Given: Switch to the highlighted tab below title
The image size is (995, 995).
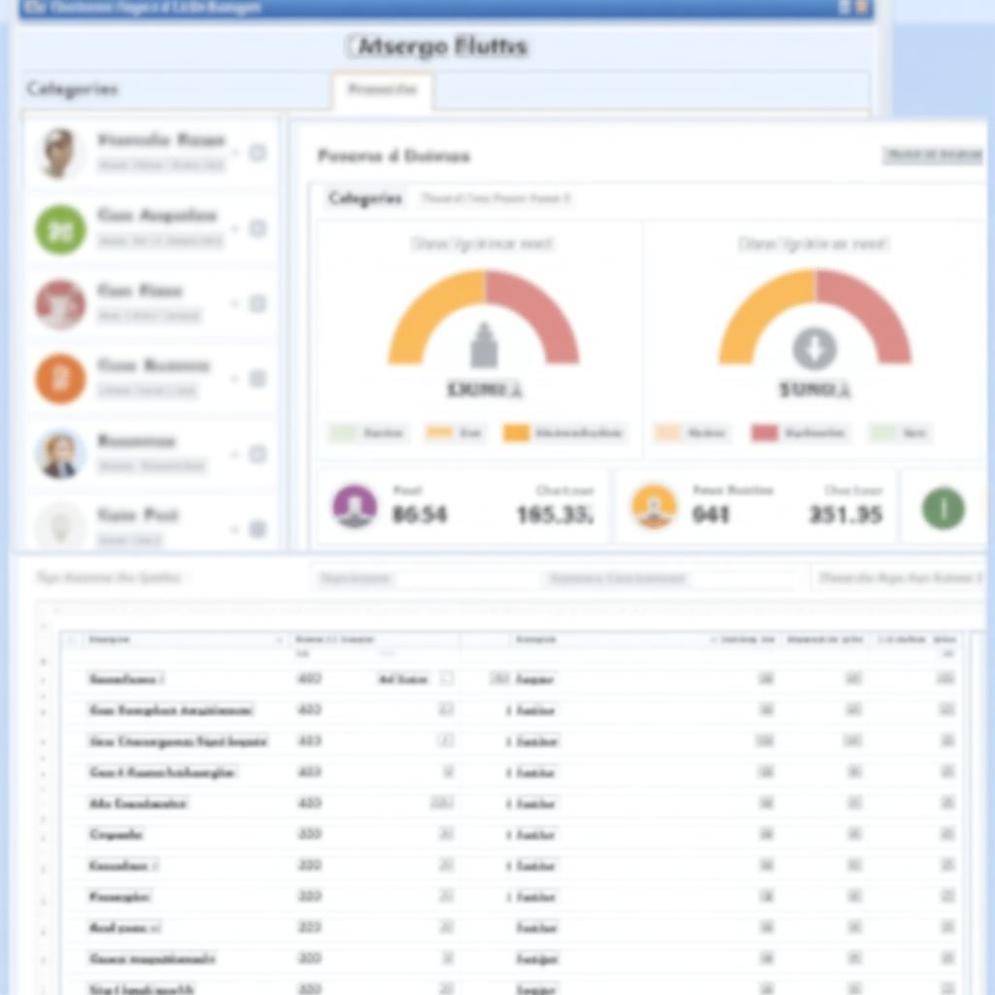Looking at the screenshot, I should (x=383, y=90).
